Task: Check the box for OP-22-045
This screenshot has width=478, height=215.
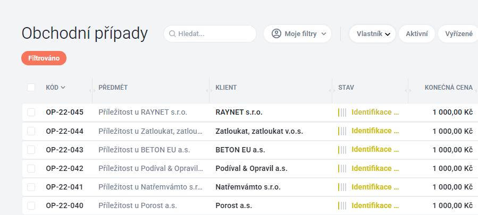Action: (31, 113)
